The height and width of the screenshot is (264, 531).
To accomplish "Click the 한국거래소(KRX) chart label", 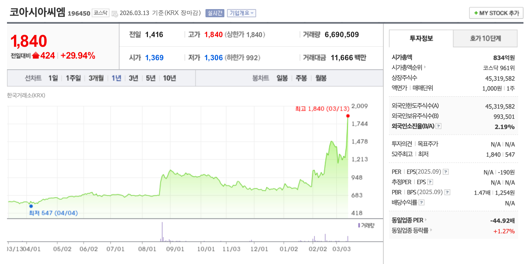I will [26, 95].
